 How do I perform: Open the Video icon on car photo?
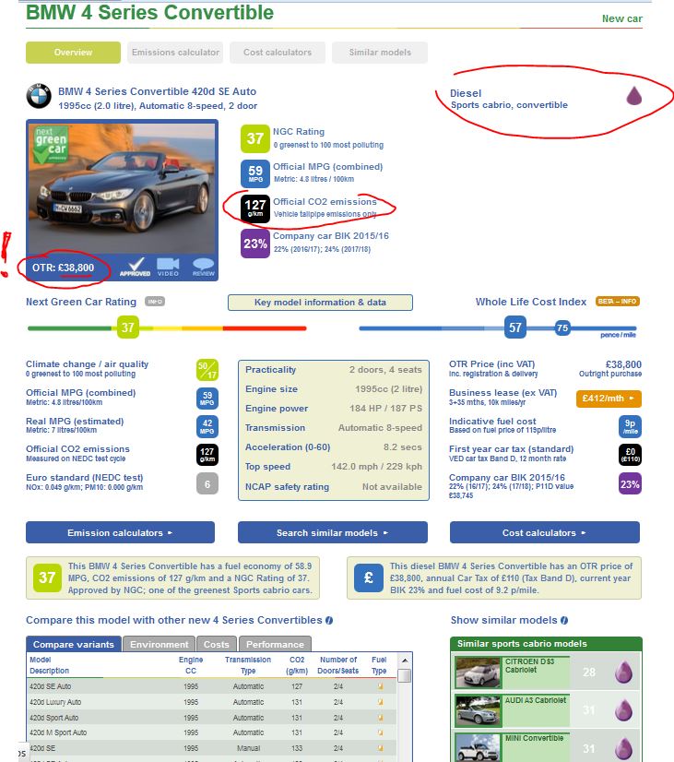pyautogui.click(x=168, y=267)
